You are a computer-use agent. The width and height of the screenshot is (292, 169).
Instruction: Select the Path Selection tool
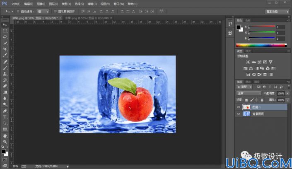[5, 123]
